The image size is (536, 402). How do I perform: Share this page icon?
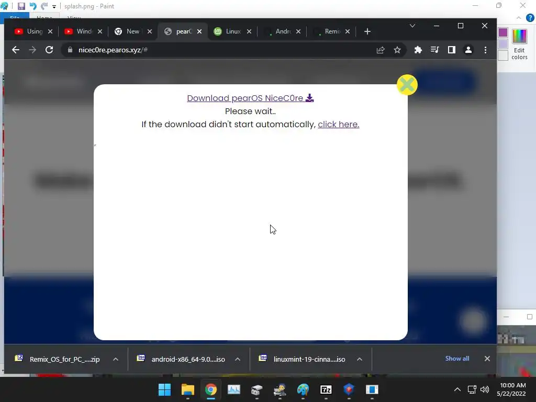coord(381,50)
